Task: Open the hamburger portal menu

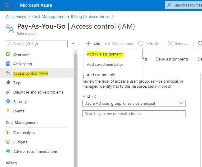Action: click(x=7, y=5)
